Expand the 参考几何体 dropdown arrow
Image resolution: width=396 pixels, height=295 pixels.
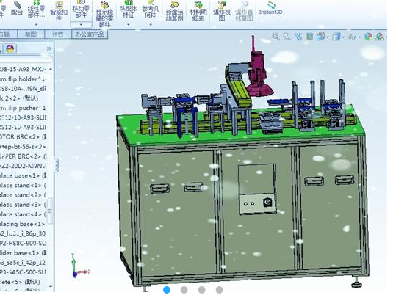pyautogui.click(x=151, y=25)
